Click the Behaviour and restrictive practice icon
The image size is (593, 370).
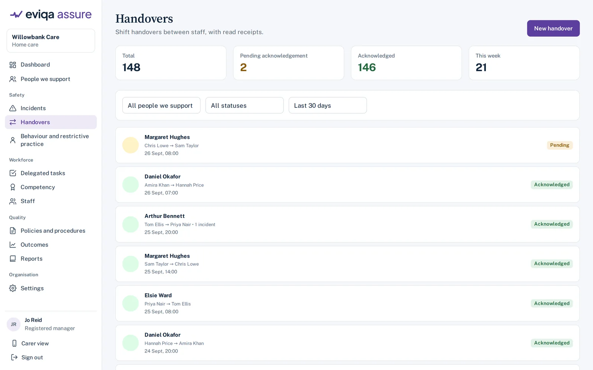coord(13,140)
